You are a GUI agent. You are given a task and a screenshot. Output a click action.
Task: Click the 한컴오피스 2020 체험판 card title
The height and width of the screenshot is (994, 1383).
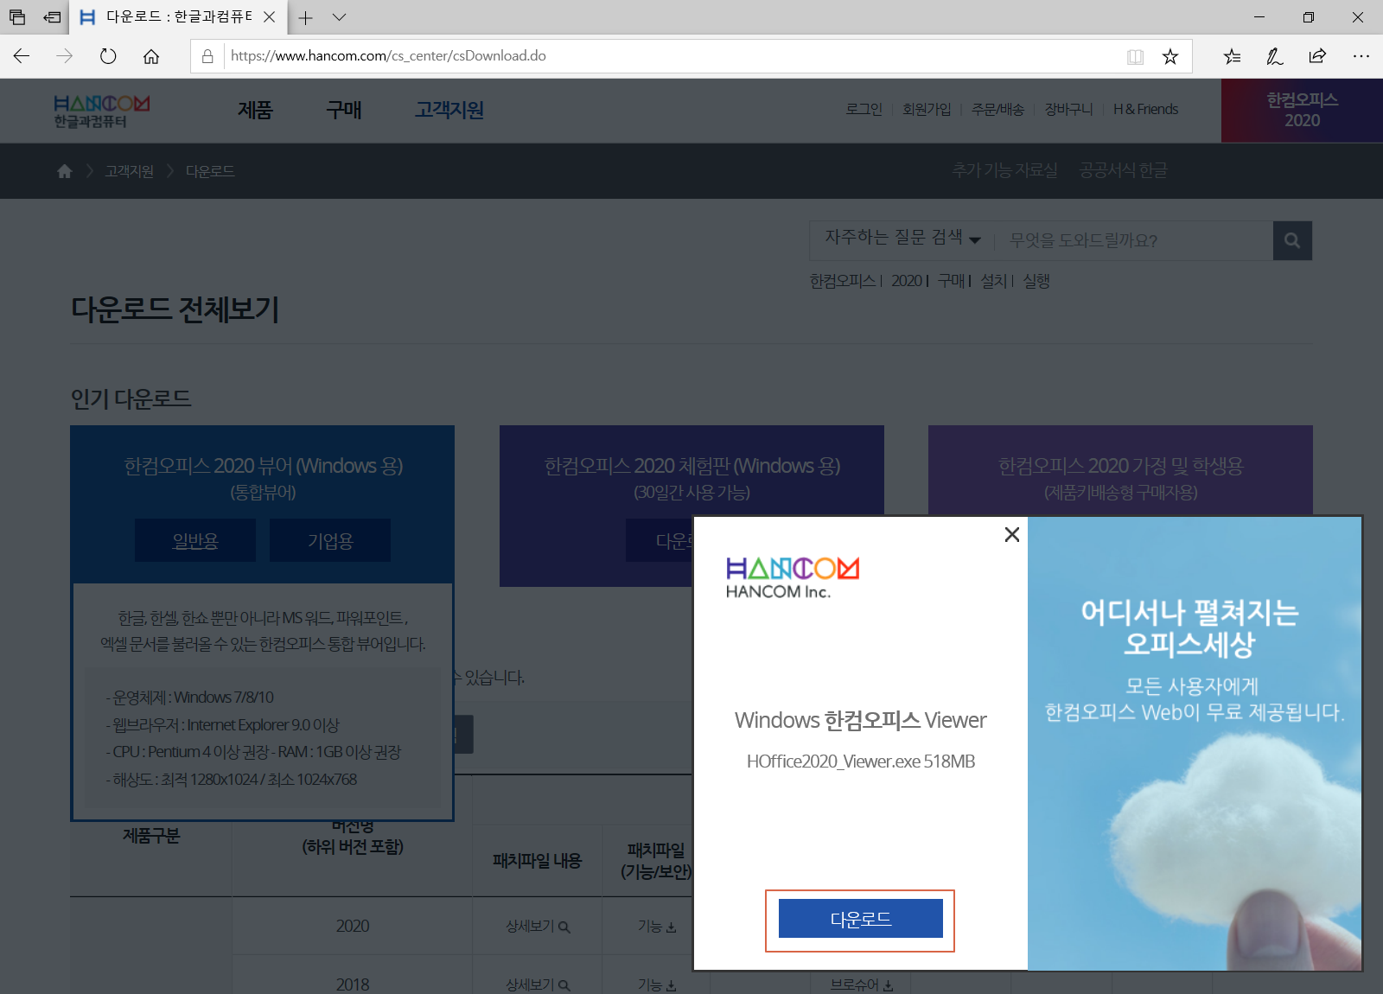(x=691, y=466)
